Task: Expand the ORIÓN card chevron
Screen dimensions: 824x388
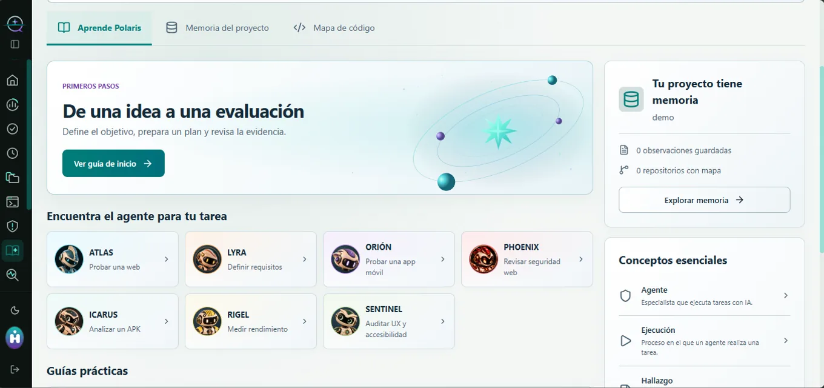Action: click(x=443, y=259)
